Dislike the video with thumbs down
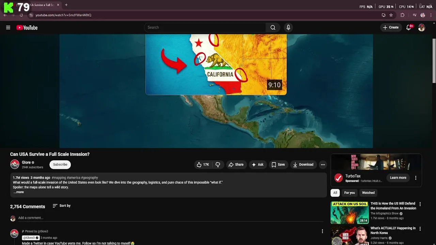This screenshot has height=245, width=436. 218,165
